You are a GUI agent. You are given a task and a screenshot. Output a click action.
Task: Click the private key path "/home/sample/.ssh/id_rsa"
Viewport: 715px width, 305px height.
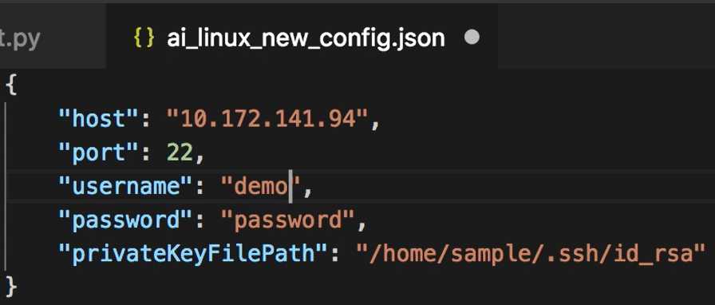point(531,255)
